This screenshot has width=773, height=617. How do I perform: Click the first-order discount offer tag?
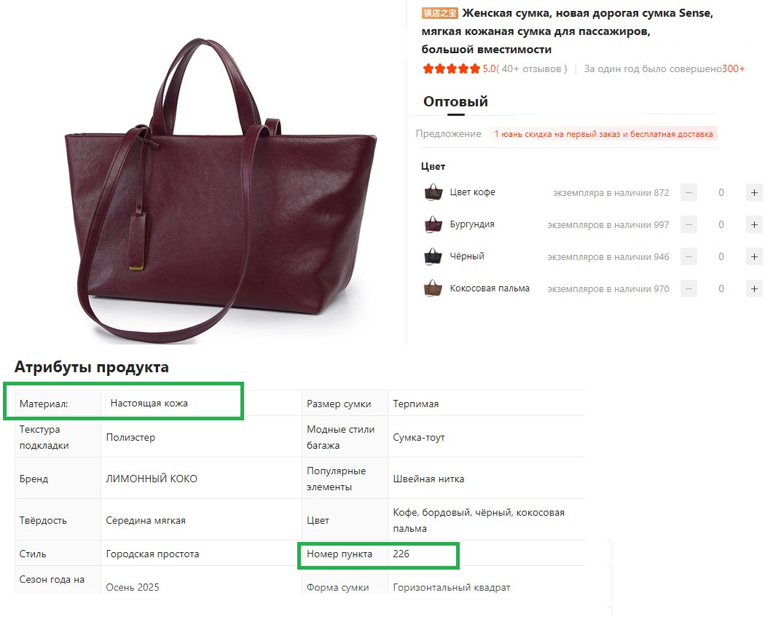pyautogui.click(x=603, y=134)
